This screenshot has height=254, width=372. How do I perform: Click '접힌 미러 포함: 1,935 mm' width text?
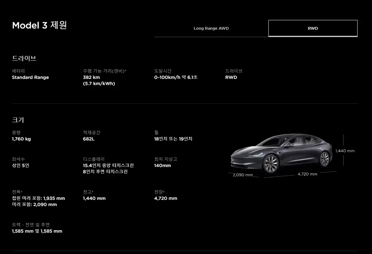pos(38,198)
